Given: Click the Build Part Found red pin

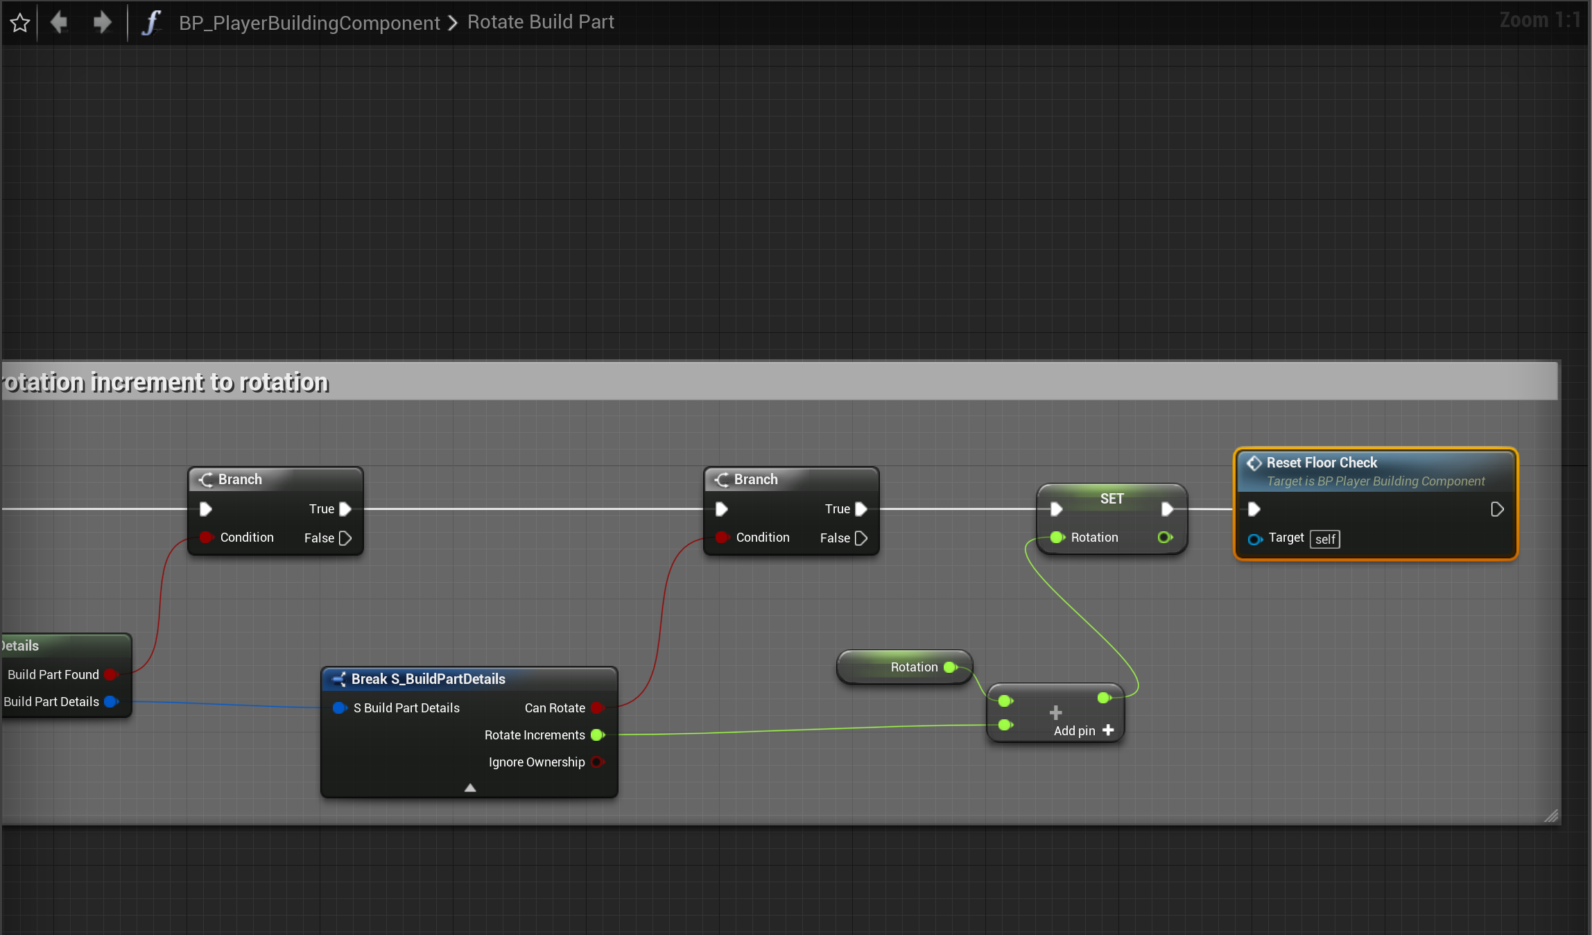Looking at the screenshot, I should coord(110,675).
